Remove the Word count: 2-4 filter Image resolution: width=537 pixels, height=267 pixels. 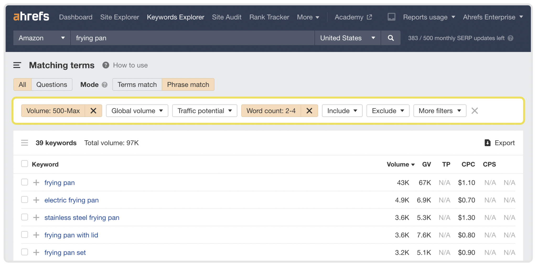309,111
